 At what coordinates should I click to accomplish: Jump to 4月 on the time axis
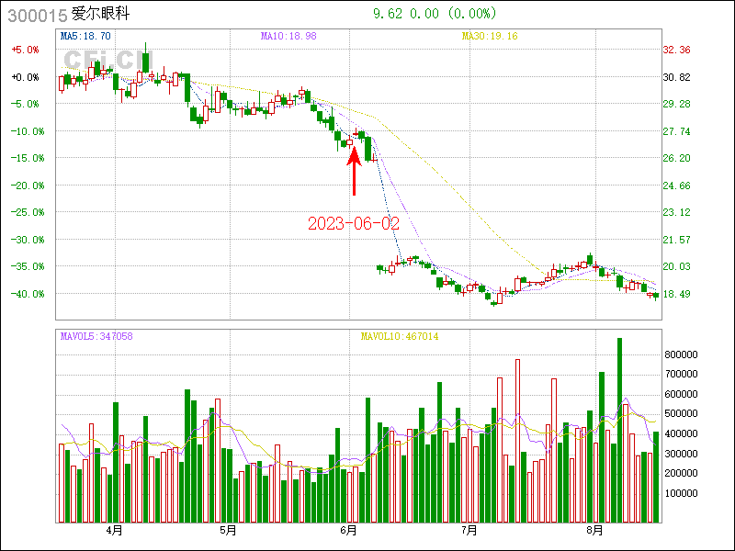(x=115, y=531)
